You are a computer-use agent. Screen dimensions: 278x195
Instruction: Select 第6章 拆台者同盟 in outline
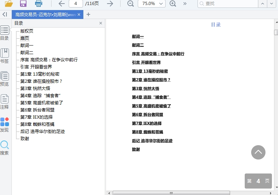[38, 110]
